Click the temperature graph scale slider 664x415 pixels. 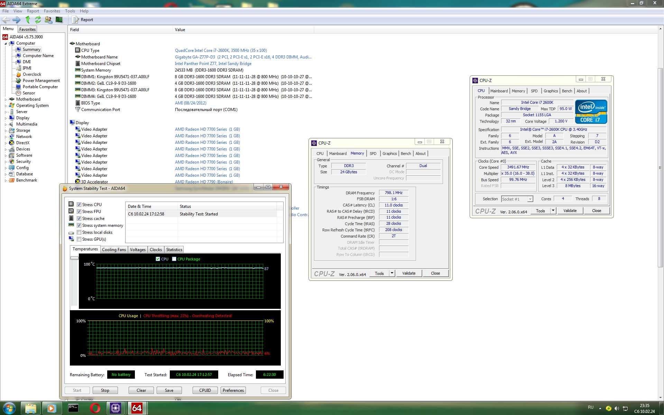point(74,258)
